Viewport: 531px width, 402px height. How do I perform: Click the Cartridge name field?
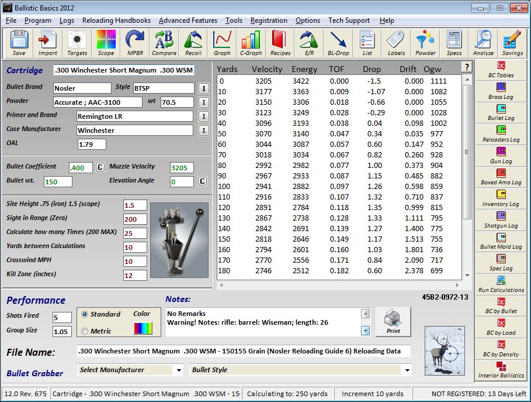point(124,70)
